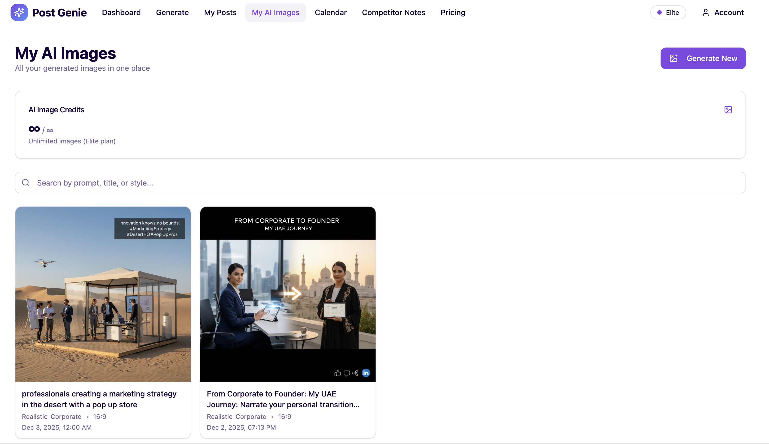Switch to the Calendar tab
The height and width of the screenshot is (444, 769).
point(330,12)
